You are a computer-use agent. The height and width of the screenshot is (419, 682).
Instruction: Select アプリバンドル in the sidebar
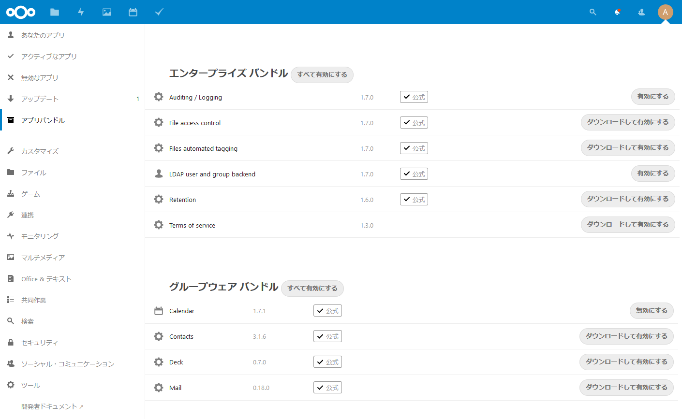(43, 120)
